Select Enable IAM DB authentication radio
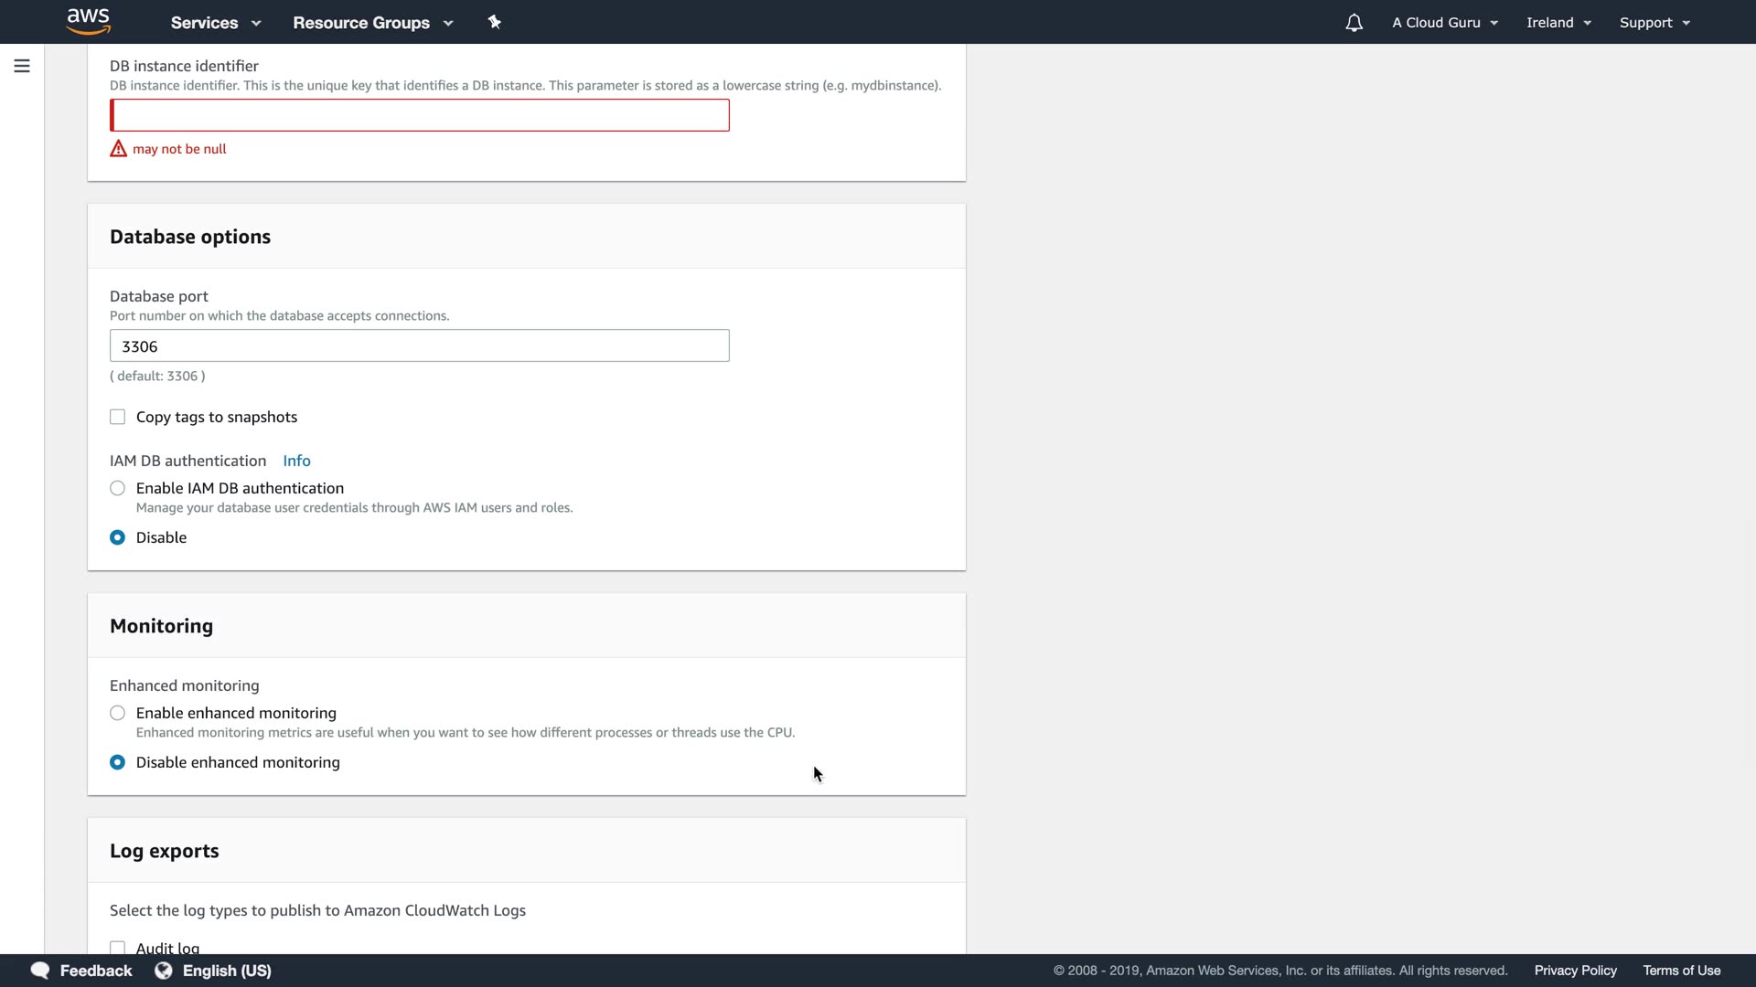 (x=118, y=489)
